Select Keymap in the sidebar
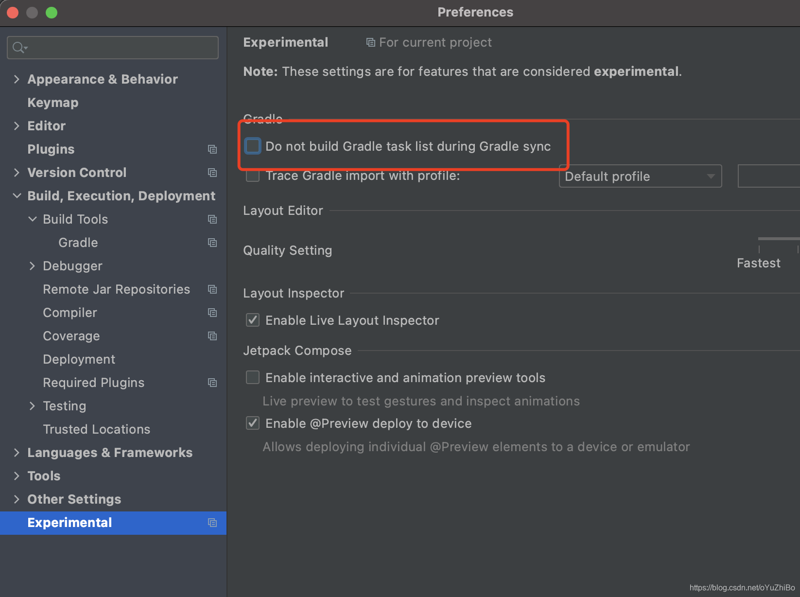Viewport: 800px width, 597px height. pyautogui.click(x=52, y=102)
